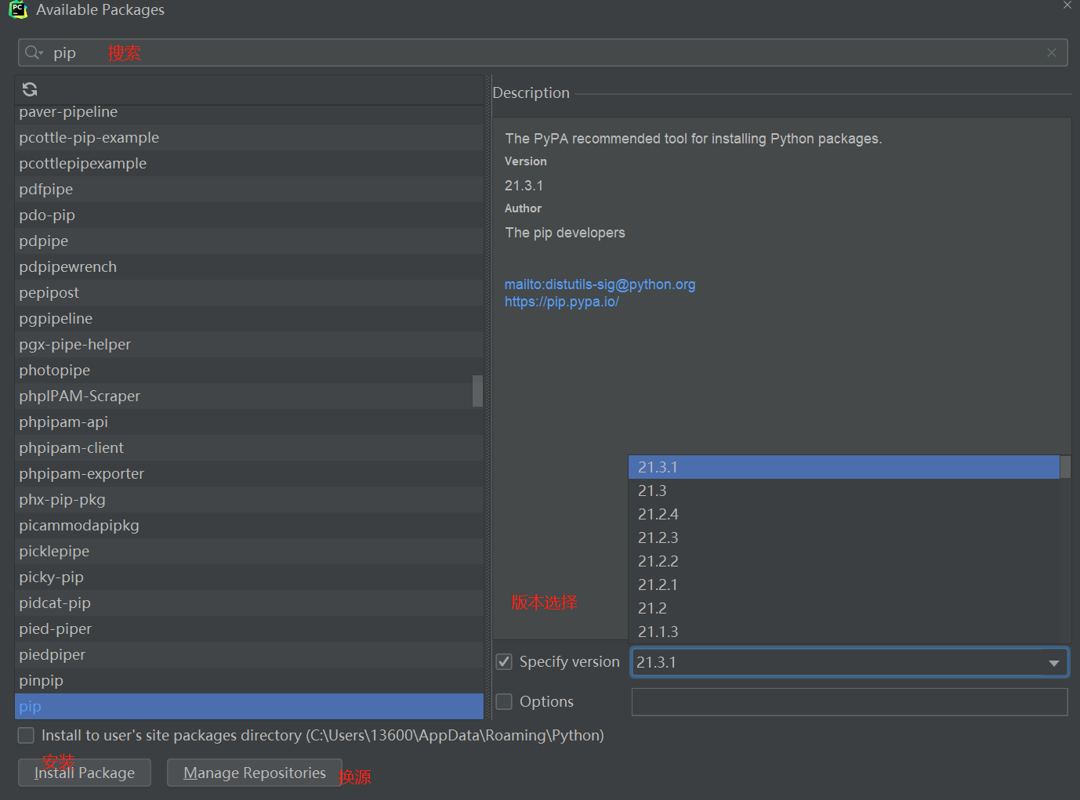
Task: Uncheck the Specify version checkbox
Action: [x=504, y=662]
